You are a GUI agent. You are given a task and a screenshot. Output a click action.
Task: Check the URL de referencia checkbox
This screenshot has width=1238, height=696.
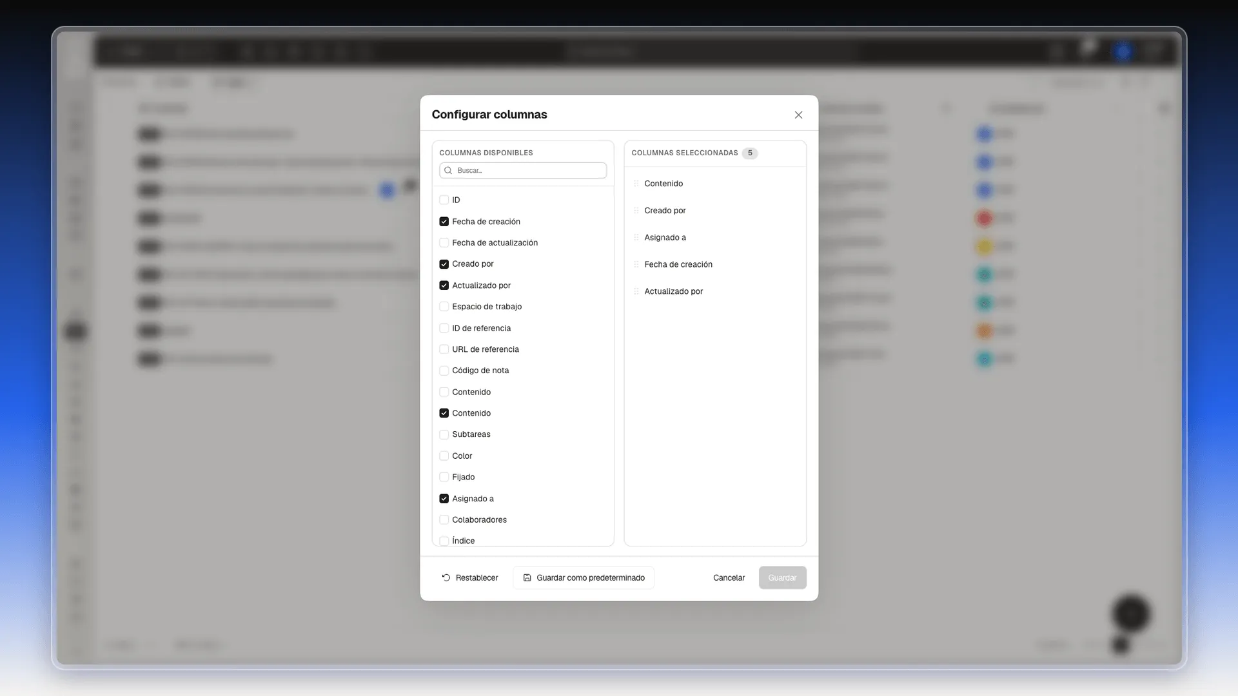click(x=444, y=349)
